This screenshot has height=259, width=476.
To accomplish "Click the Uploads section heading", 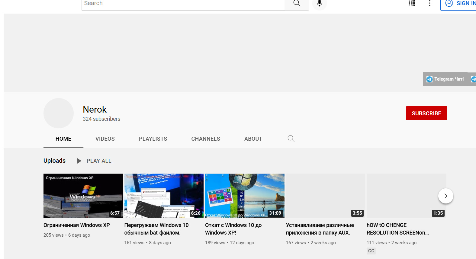I will pos(54,161).
